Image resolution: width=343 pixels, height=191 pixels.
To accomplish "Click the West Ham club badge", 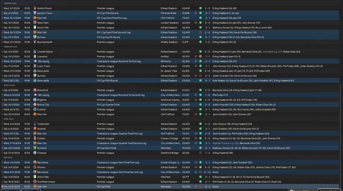I will [x=35, y=23].
